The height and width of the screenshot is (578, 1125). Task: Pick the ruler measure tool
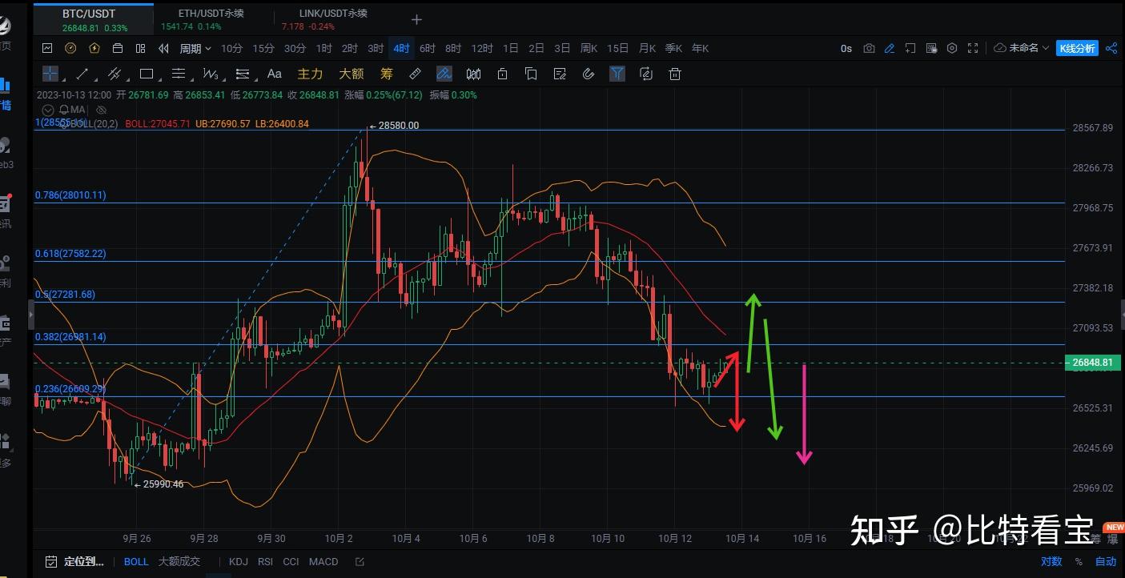pyautogui.click(x=415, y=74)
